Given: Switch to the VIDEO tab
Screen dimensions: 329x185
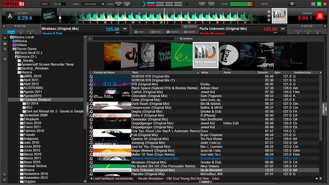Looking at the screenshot, I should click(156, 32).
